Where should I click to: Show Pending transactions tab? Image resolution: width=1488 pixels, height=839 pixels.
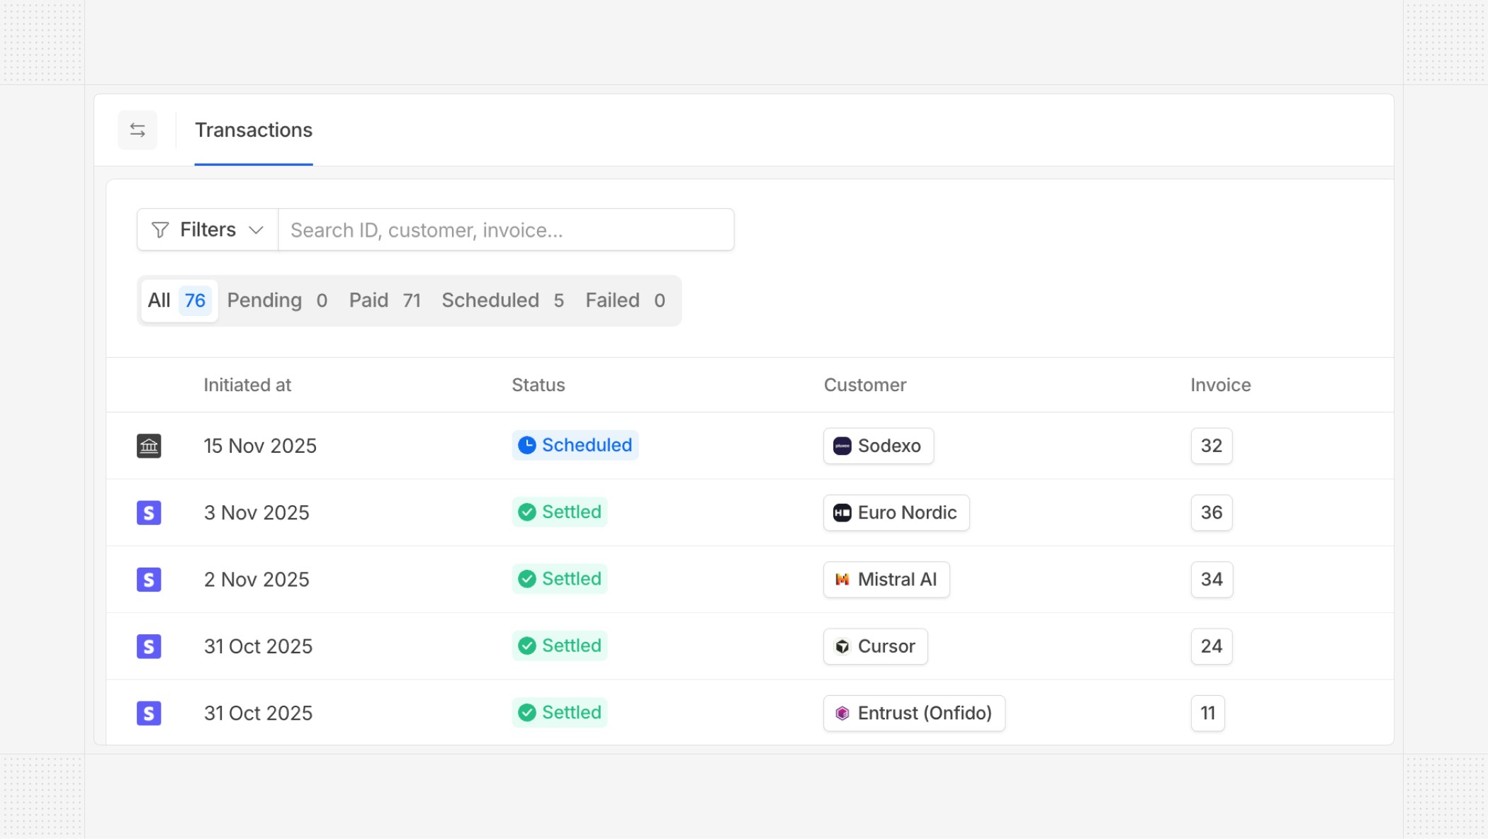pyautogui.click(x=277, y=300)
